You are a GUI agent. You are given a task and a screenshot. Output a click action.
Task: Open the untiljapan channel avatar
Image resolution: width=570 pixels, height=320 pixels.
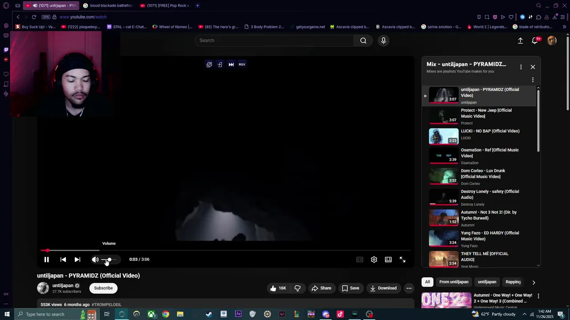tap(43, 288)
